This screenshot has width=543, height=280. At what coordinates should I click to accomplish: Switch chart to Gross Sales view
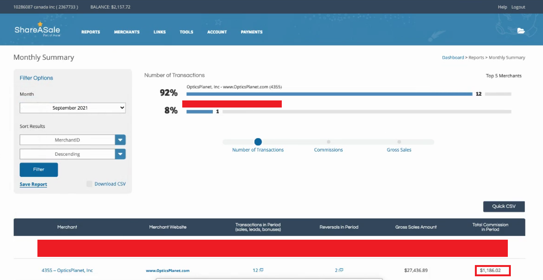[x=399, y=142]
